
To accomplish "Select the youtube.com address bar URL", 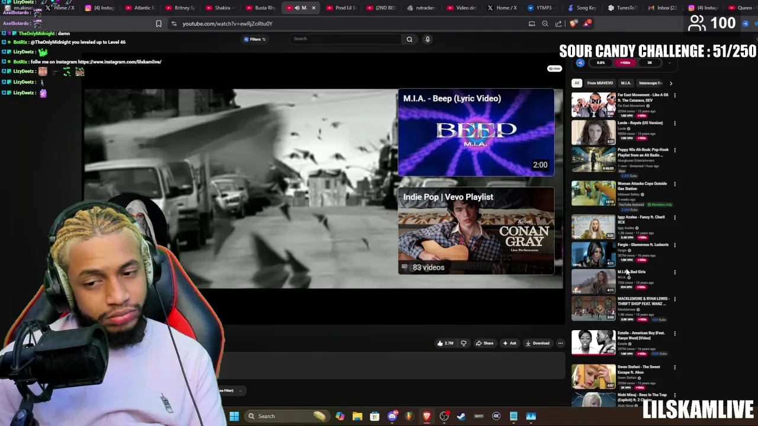I will pos(227,24).
